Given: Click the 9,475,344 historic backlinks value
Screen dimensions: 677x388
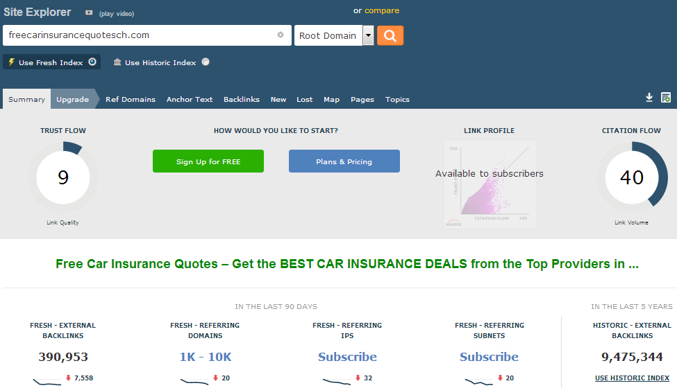Looking at the screenshot, I should (x=632, y=357).
